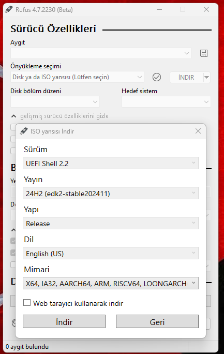This screenshot has width=224, height=354.
Task: Click the Web tarayıcı kullanarak indir label
Action: coord(78,303)
